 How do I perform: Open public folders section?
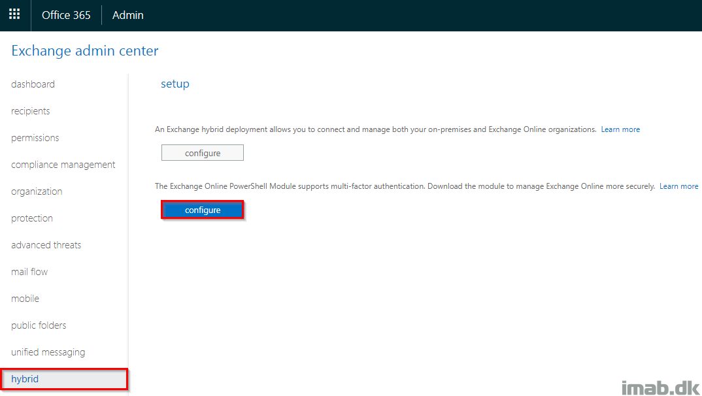pyautogui.click(x=39, y=325)
